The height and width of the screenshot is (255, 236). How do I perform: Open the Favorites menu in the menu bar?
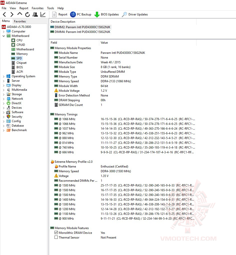pos(37,8)
